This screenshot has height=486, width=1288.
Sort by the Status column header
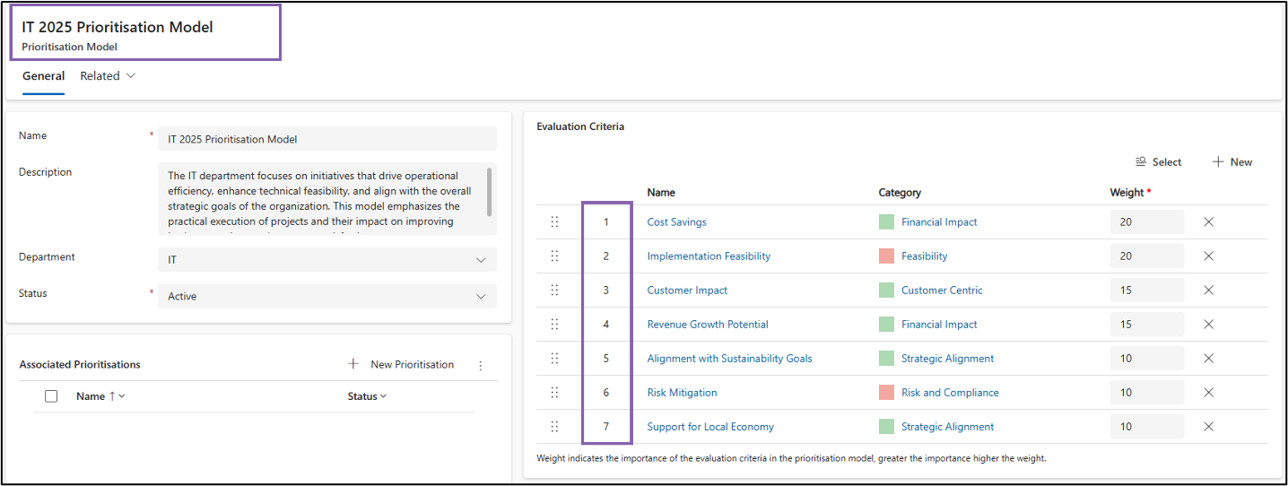point(367,396)
